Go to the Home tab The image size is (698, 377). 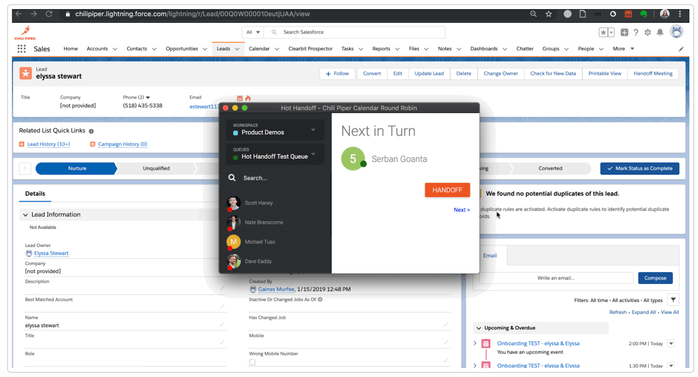click(x=71, y=49)
